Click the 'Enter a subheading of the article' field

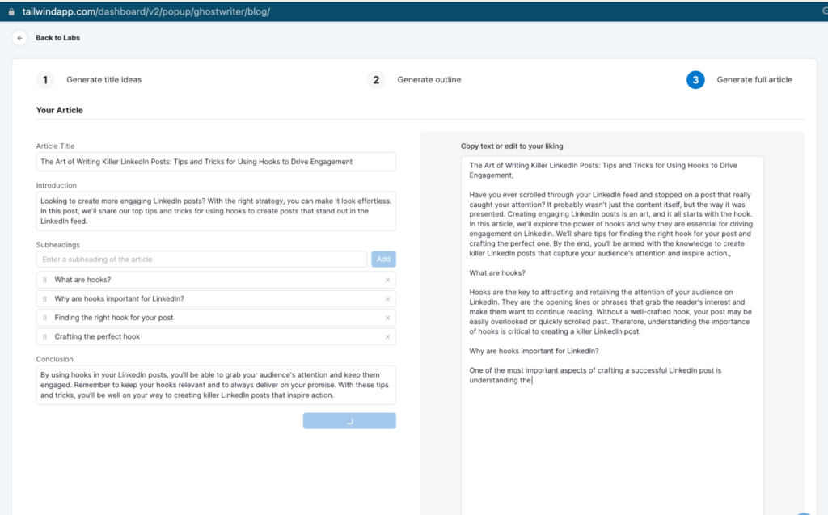point(201,260)
